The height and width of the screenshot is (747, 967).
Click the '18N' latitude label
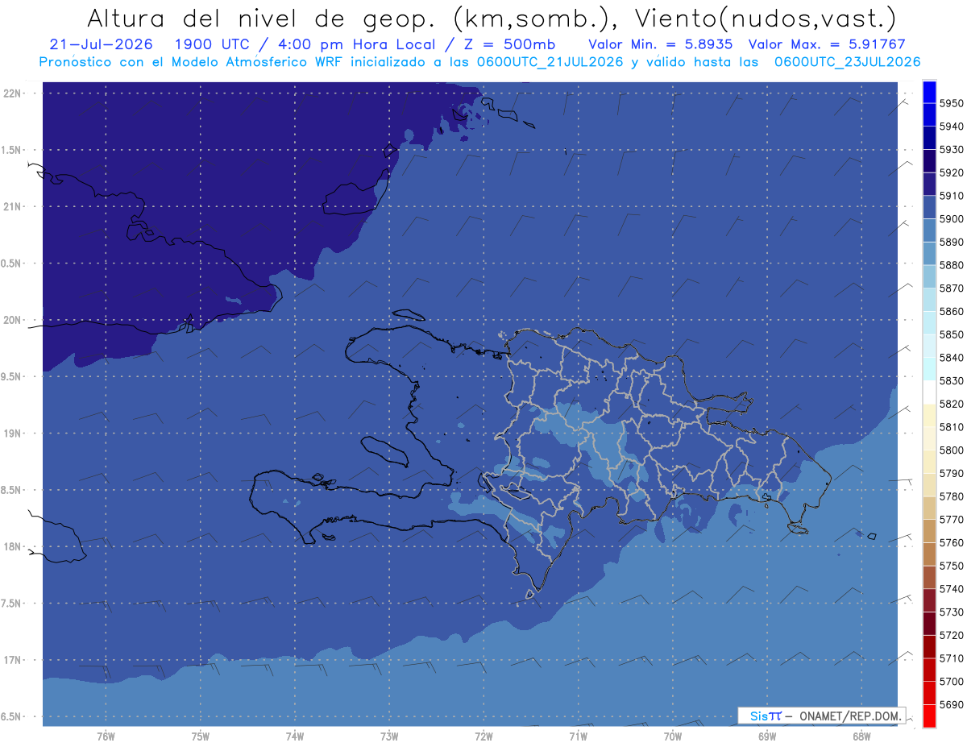click(12, 547)
